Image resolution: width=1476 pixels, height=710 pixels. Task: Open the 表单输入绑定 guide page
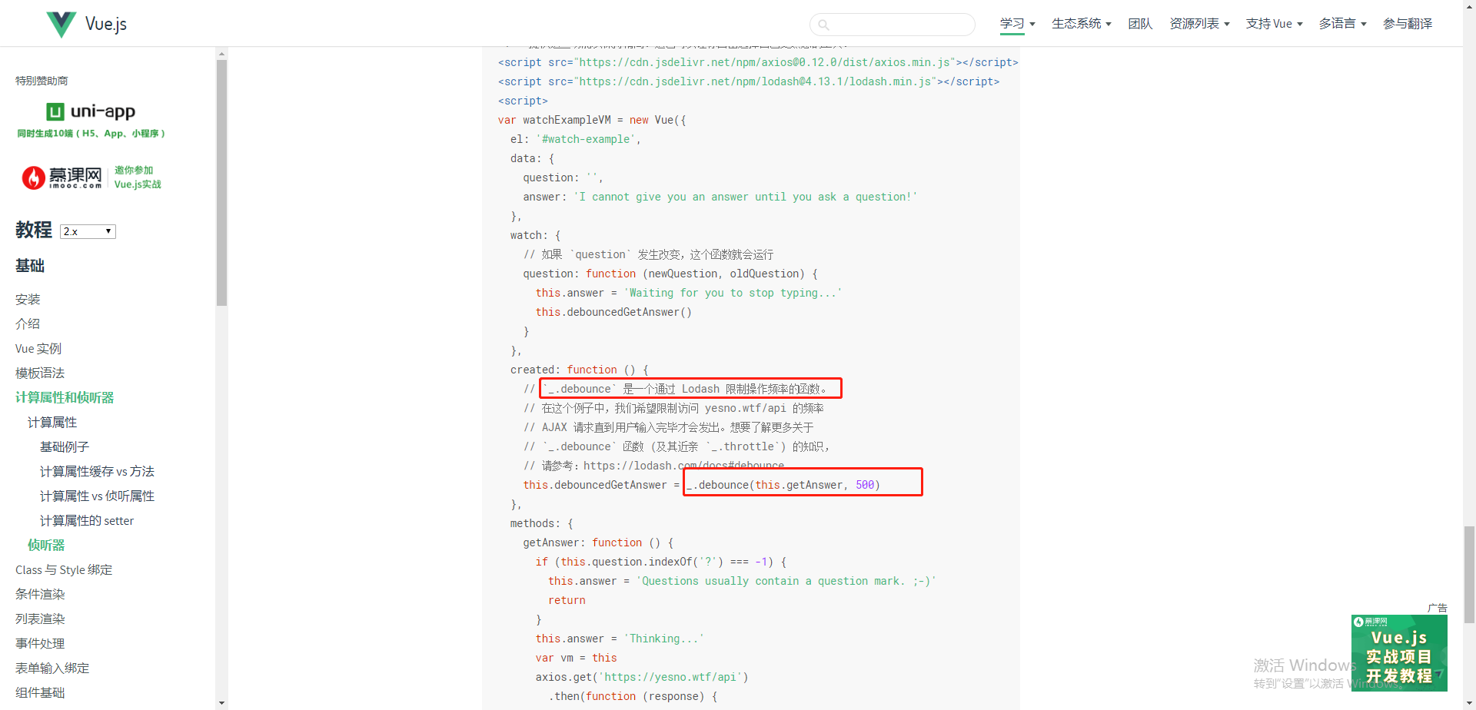[52, 669]
